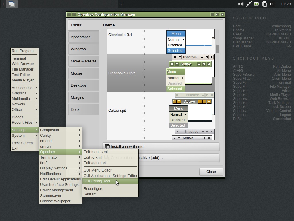The image size is (294, 221).
Task: Expand the Conky submenu
Action: [61, 135]
